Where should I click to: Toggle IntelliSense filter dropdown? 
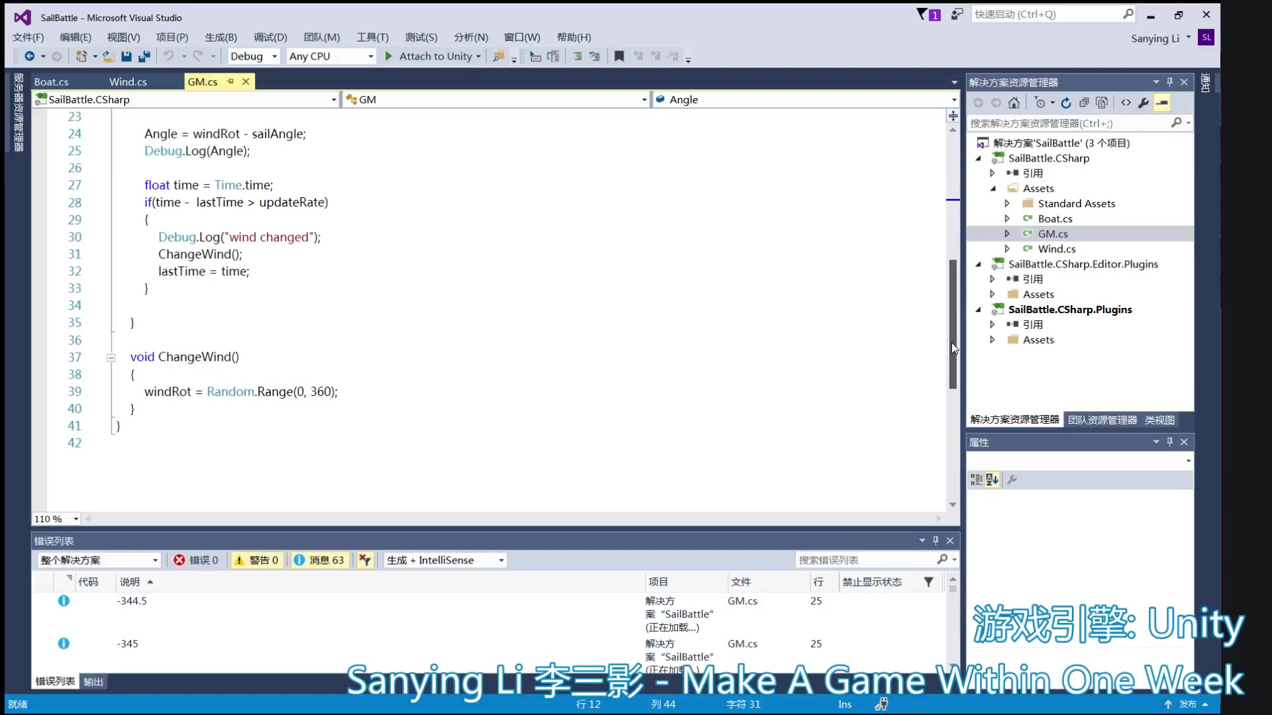502,559
